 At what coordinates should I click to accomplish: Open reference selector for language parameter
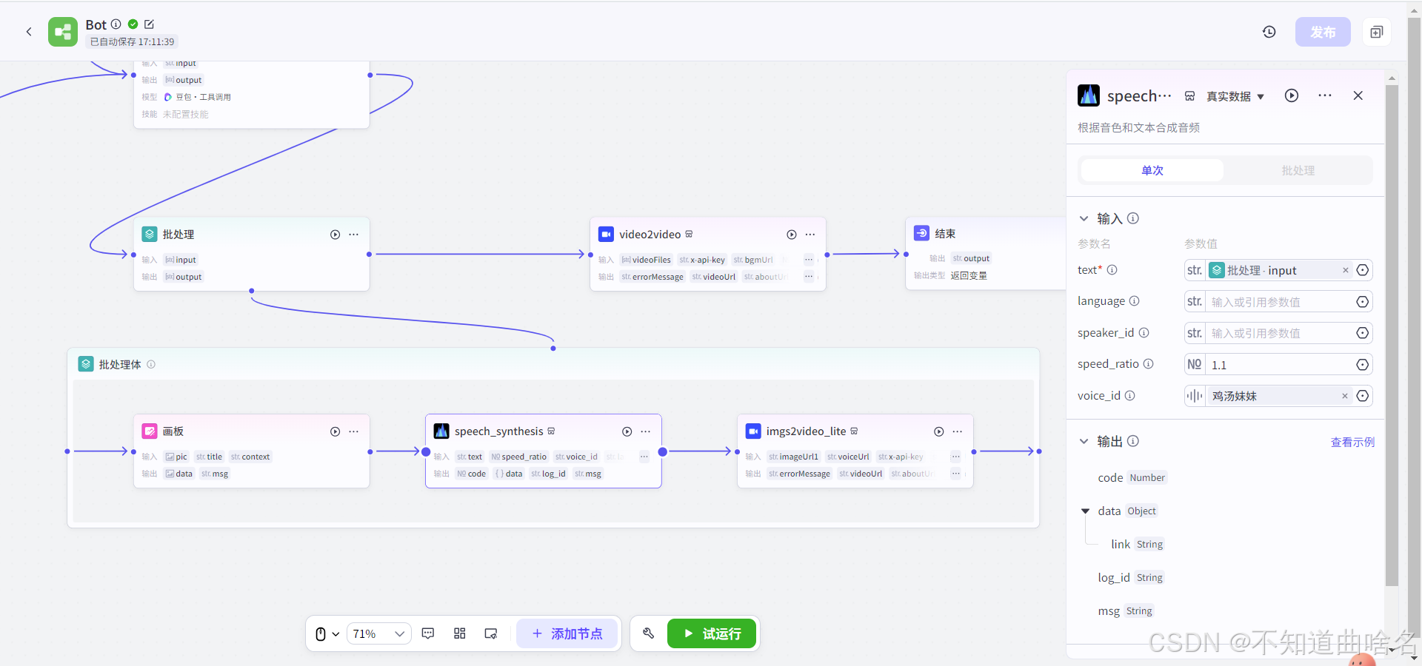click(x=1363, y=302)
